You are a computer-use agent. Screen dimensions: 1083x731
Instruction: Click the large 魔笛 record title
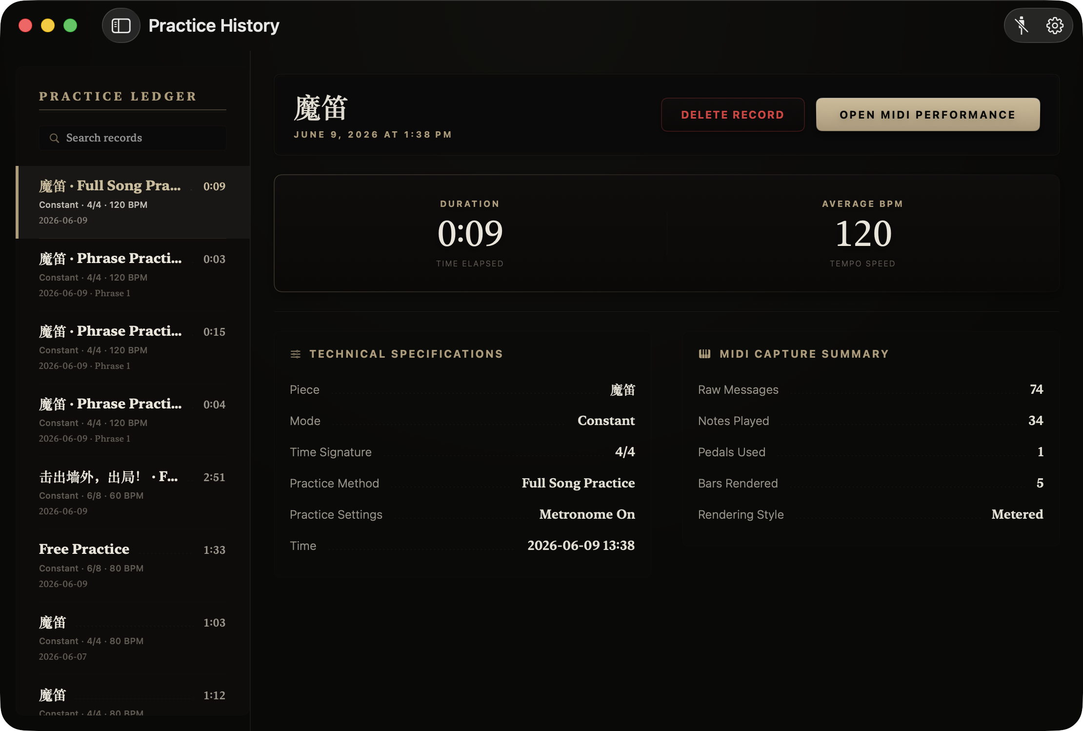[x=321, y=108]
